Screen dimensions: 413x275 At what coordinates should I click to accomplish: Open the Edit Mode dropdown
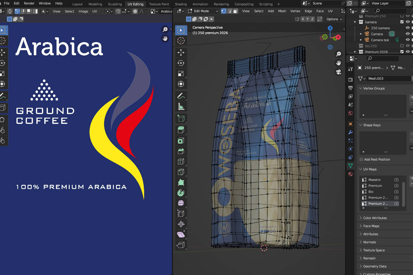coord(203,11)
